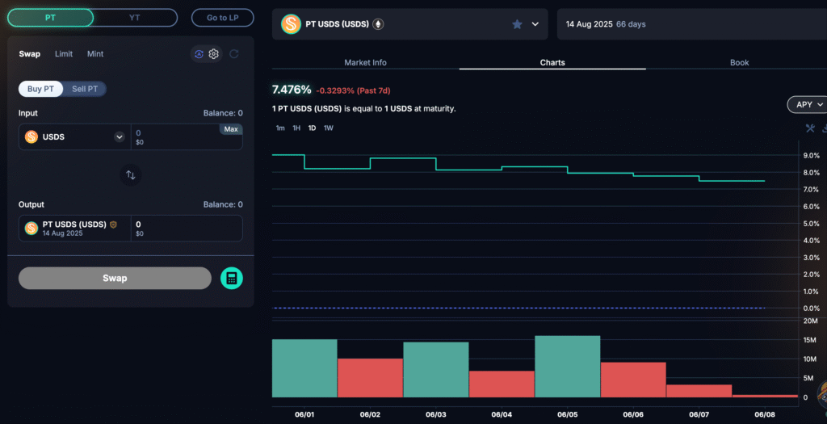Flip input and output with swap arrows
The image size is (827, 424).
click(131, 175)
